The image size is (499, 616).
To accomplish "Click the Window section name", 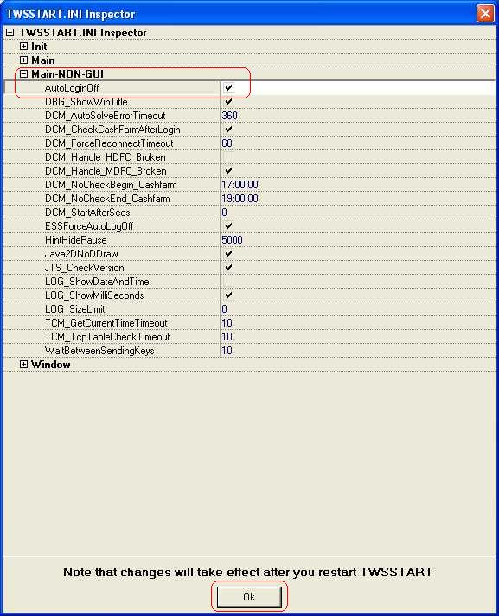I will [x=51, y=365].
